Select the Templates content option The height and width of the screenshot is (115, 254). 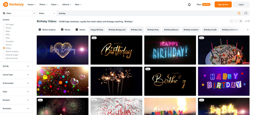pos(8,41)
